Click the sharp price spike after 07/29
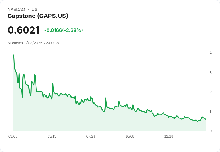The width and height of the screenshot is (220, 152). [x=106, y=98]
